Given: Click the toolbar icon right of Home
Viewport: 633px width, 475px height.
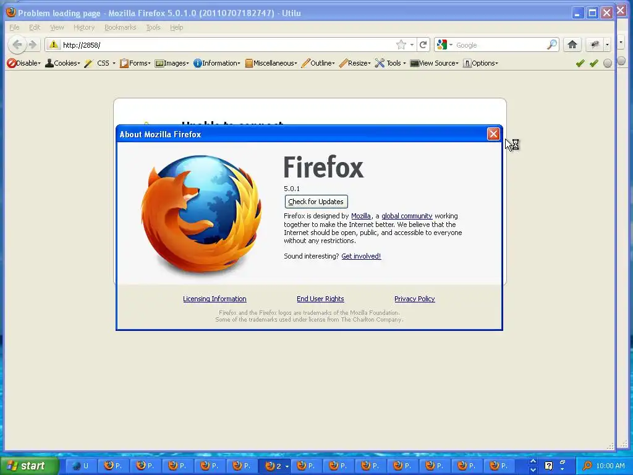Looking at the screenshot, I should (595, 45).
